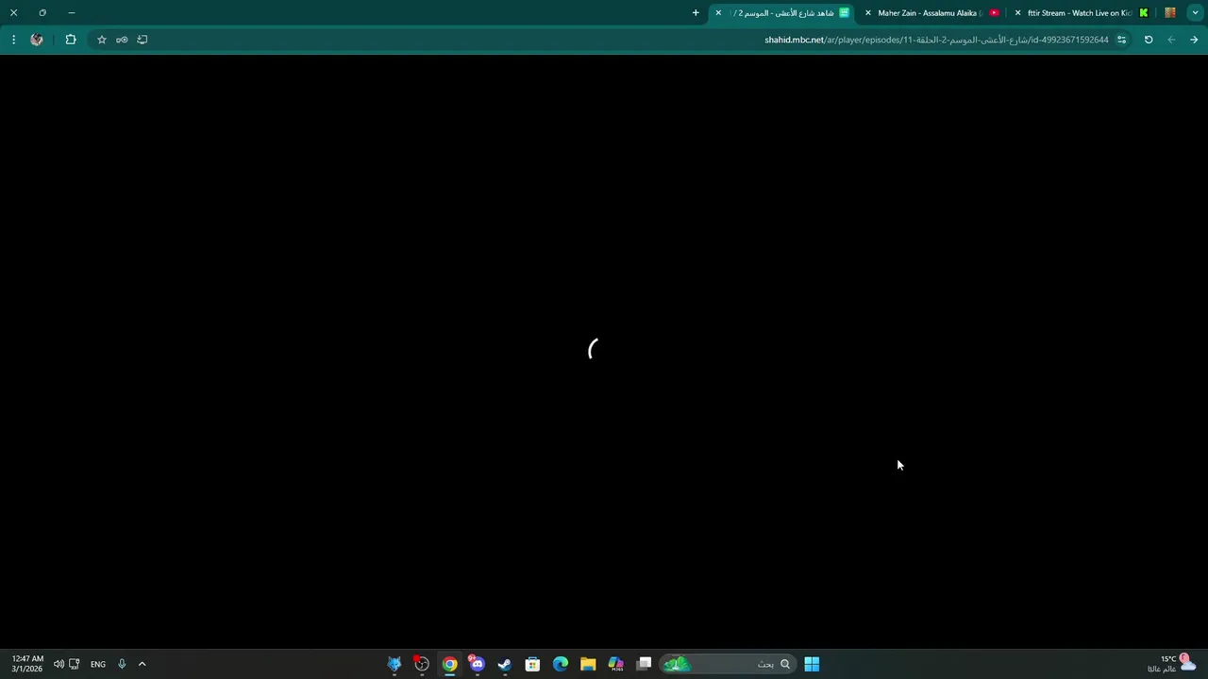Switch the ENG input language

(x=98, y=664)
